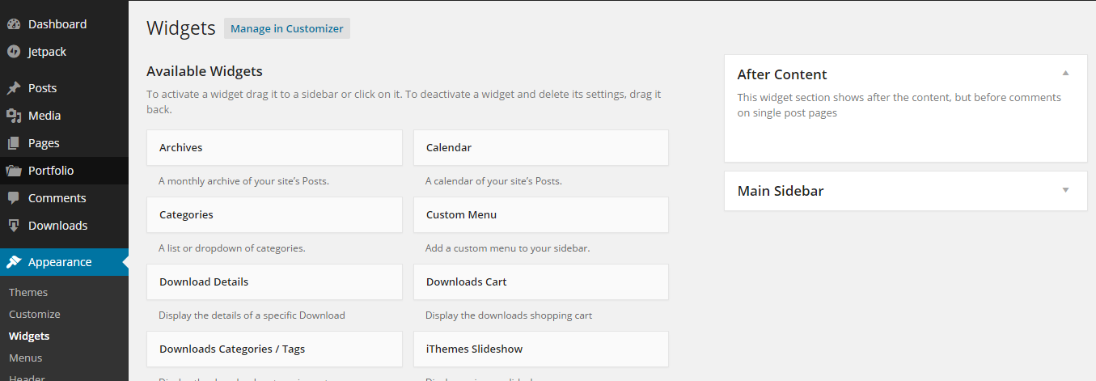Select the Archives widget

(x=274, y=148)
